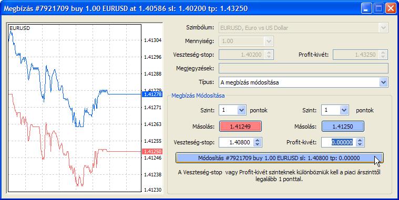Increase the lower Veszteség-stop value
Screen dimensions: 399x200
coord(257,140)
